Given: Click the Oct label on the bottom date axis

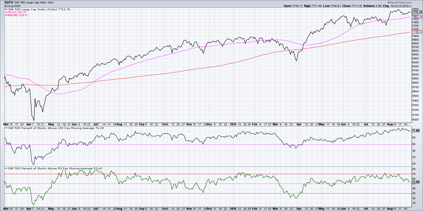Looking at the screenshot, I should pyautogui.click(x=165, y=209).
